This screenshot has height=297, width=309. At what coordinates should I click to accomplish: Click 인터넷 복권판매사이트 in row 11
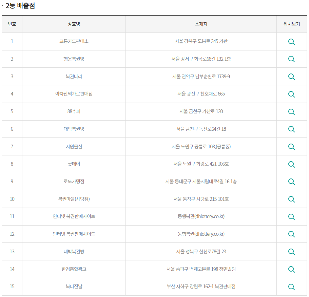tap(74, 216)
